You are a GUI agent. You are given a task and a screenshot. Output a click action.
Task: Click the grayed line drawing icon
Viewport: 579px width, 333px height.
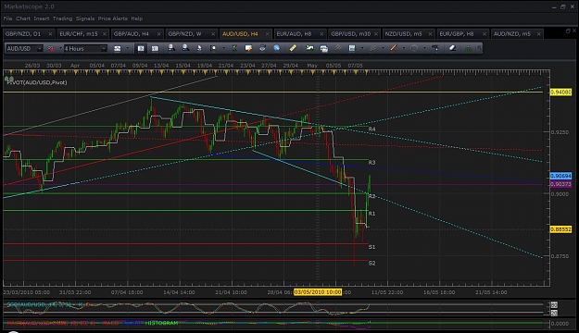373,48
